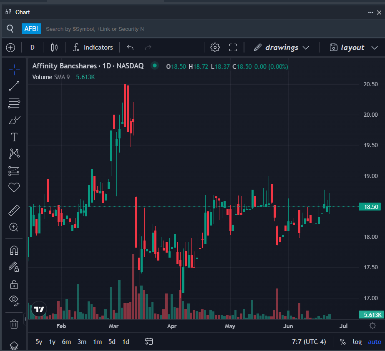Select the 5y time range
385x351 pixels.
pos(39,342)
